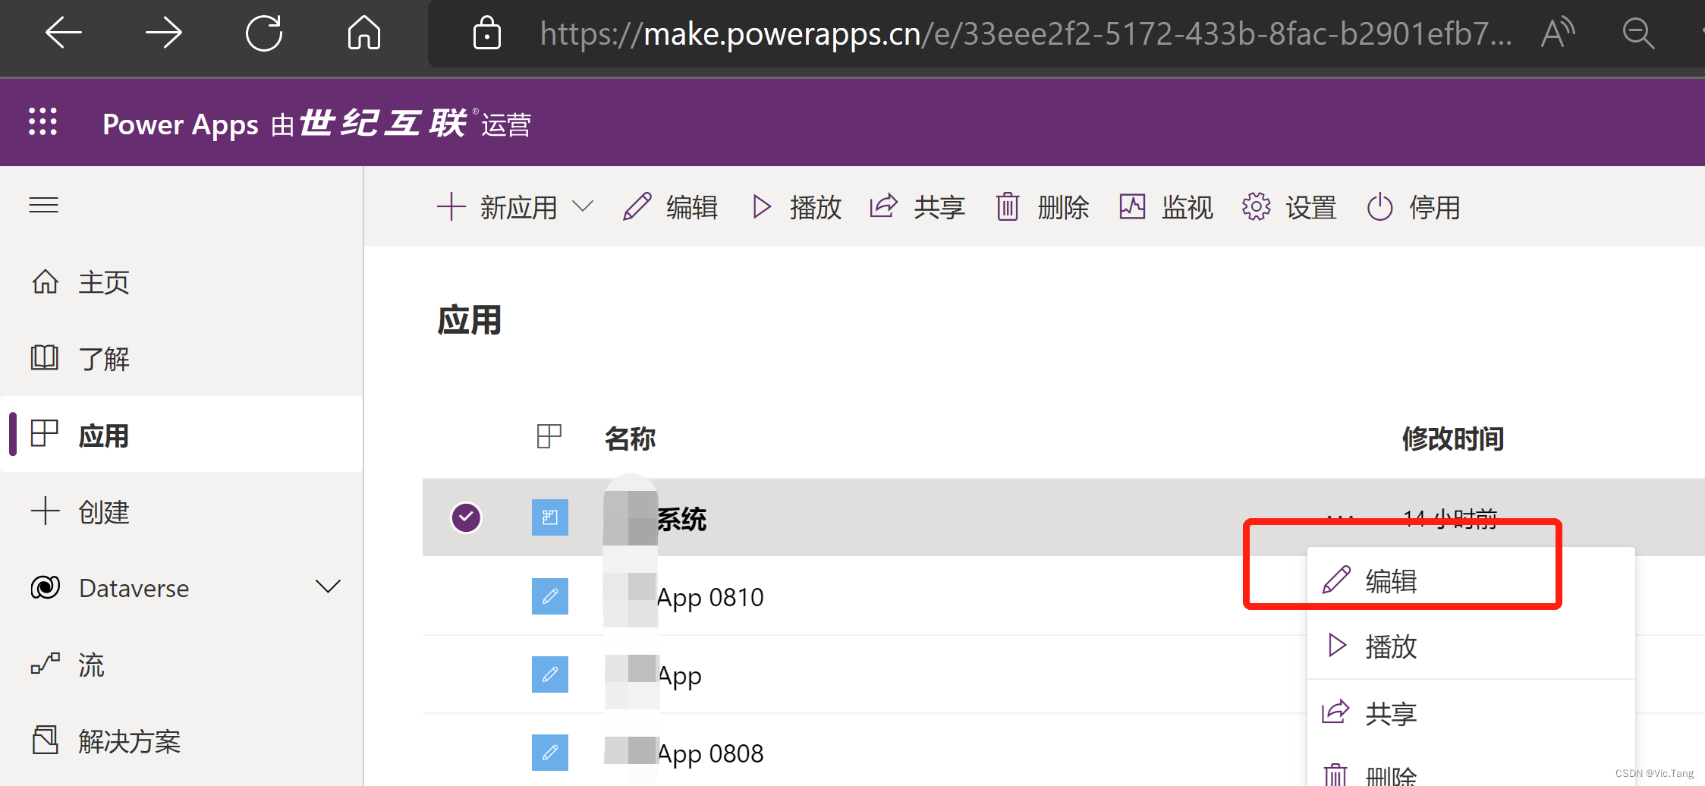
Task: Open 创建 in the sidebar
Action: point(181,511)
